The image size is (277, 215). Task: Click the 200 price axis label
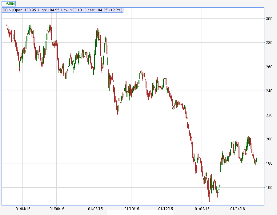pos(269,139)
